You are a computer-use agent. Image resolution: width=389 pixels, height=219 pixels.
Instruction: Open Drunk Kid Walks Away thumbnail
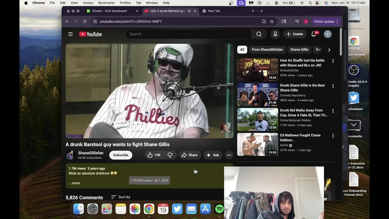click(x=258, y=120)
